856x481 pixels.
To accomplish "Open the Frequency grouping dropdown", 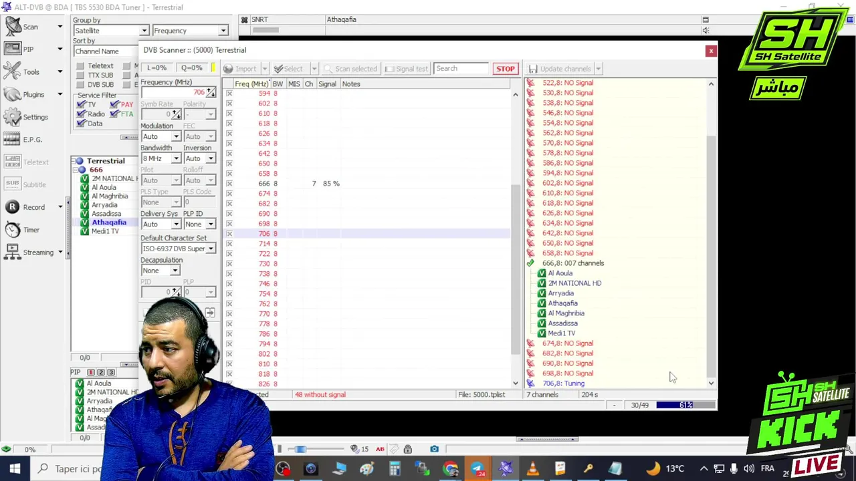I will click(x=190, y=31).
